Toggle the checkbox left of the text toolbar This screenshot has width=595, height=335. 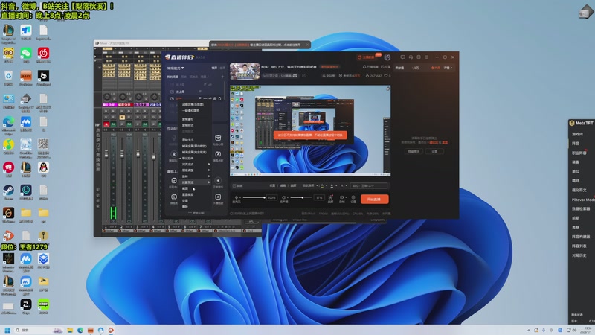[234, 185]
